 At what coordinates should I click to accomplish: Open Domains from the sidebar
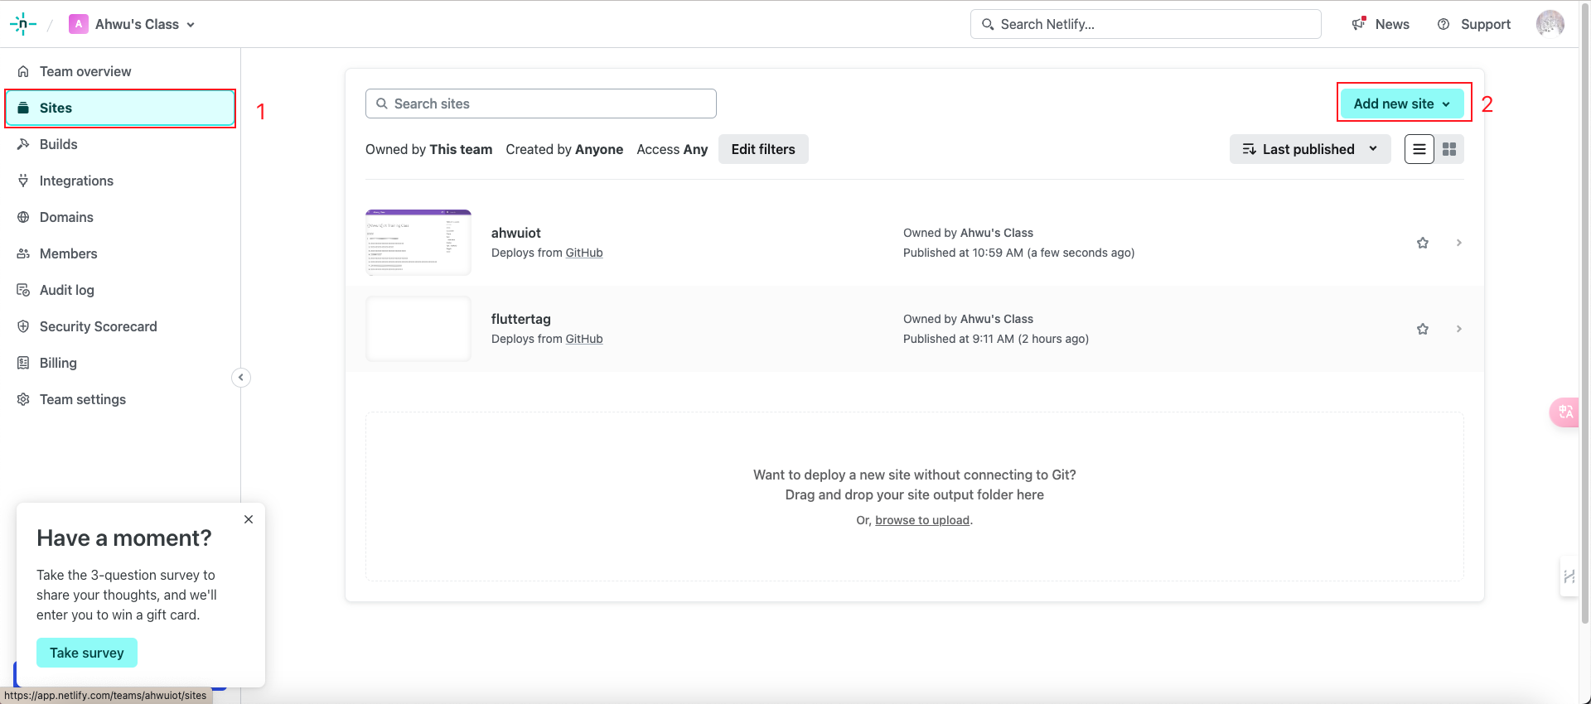click(x=66, y=217)
